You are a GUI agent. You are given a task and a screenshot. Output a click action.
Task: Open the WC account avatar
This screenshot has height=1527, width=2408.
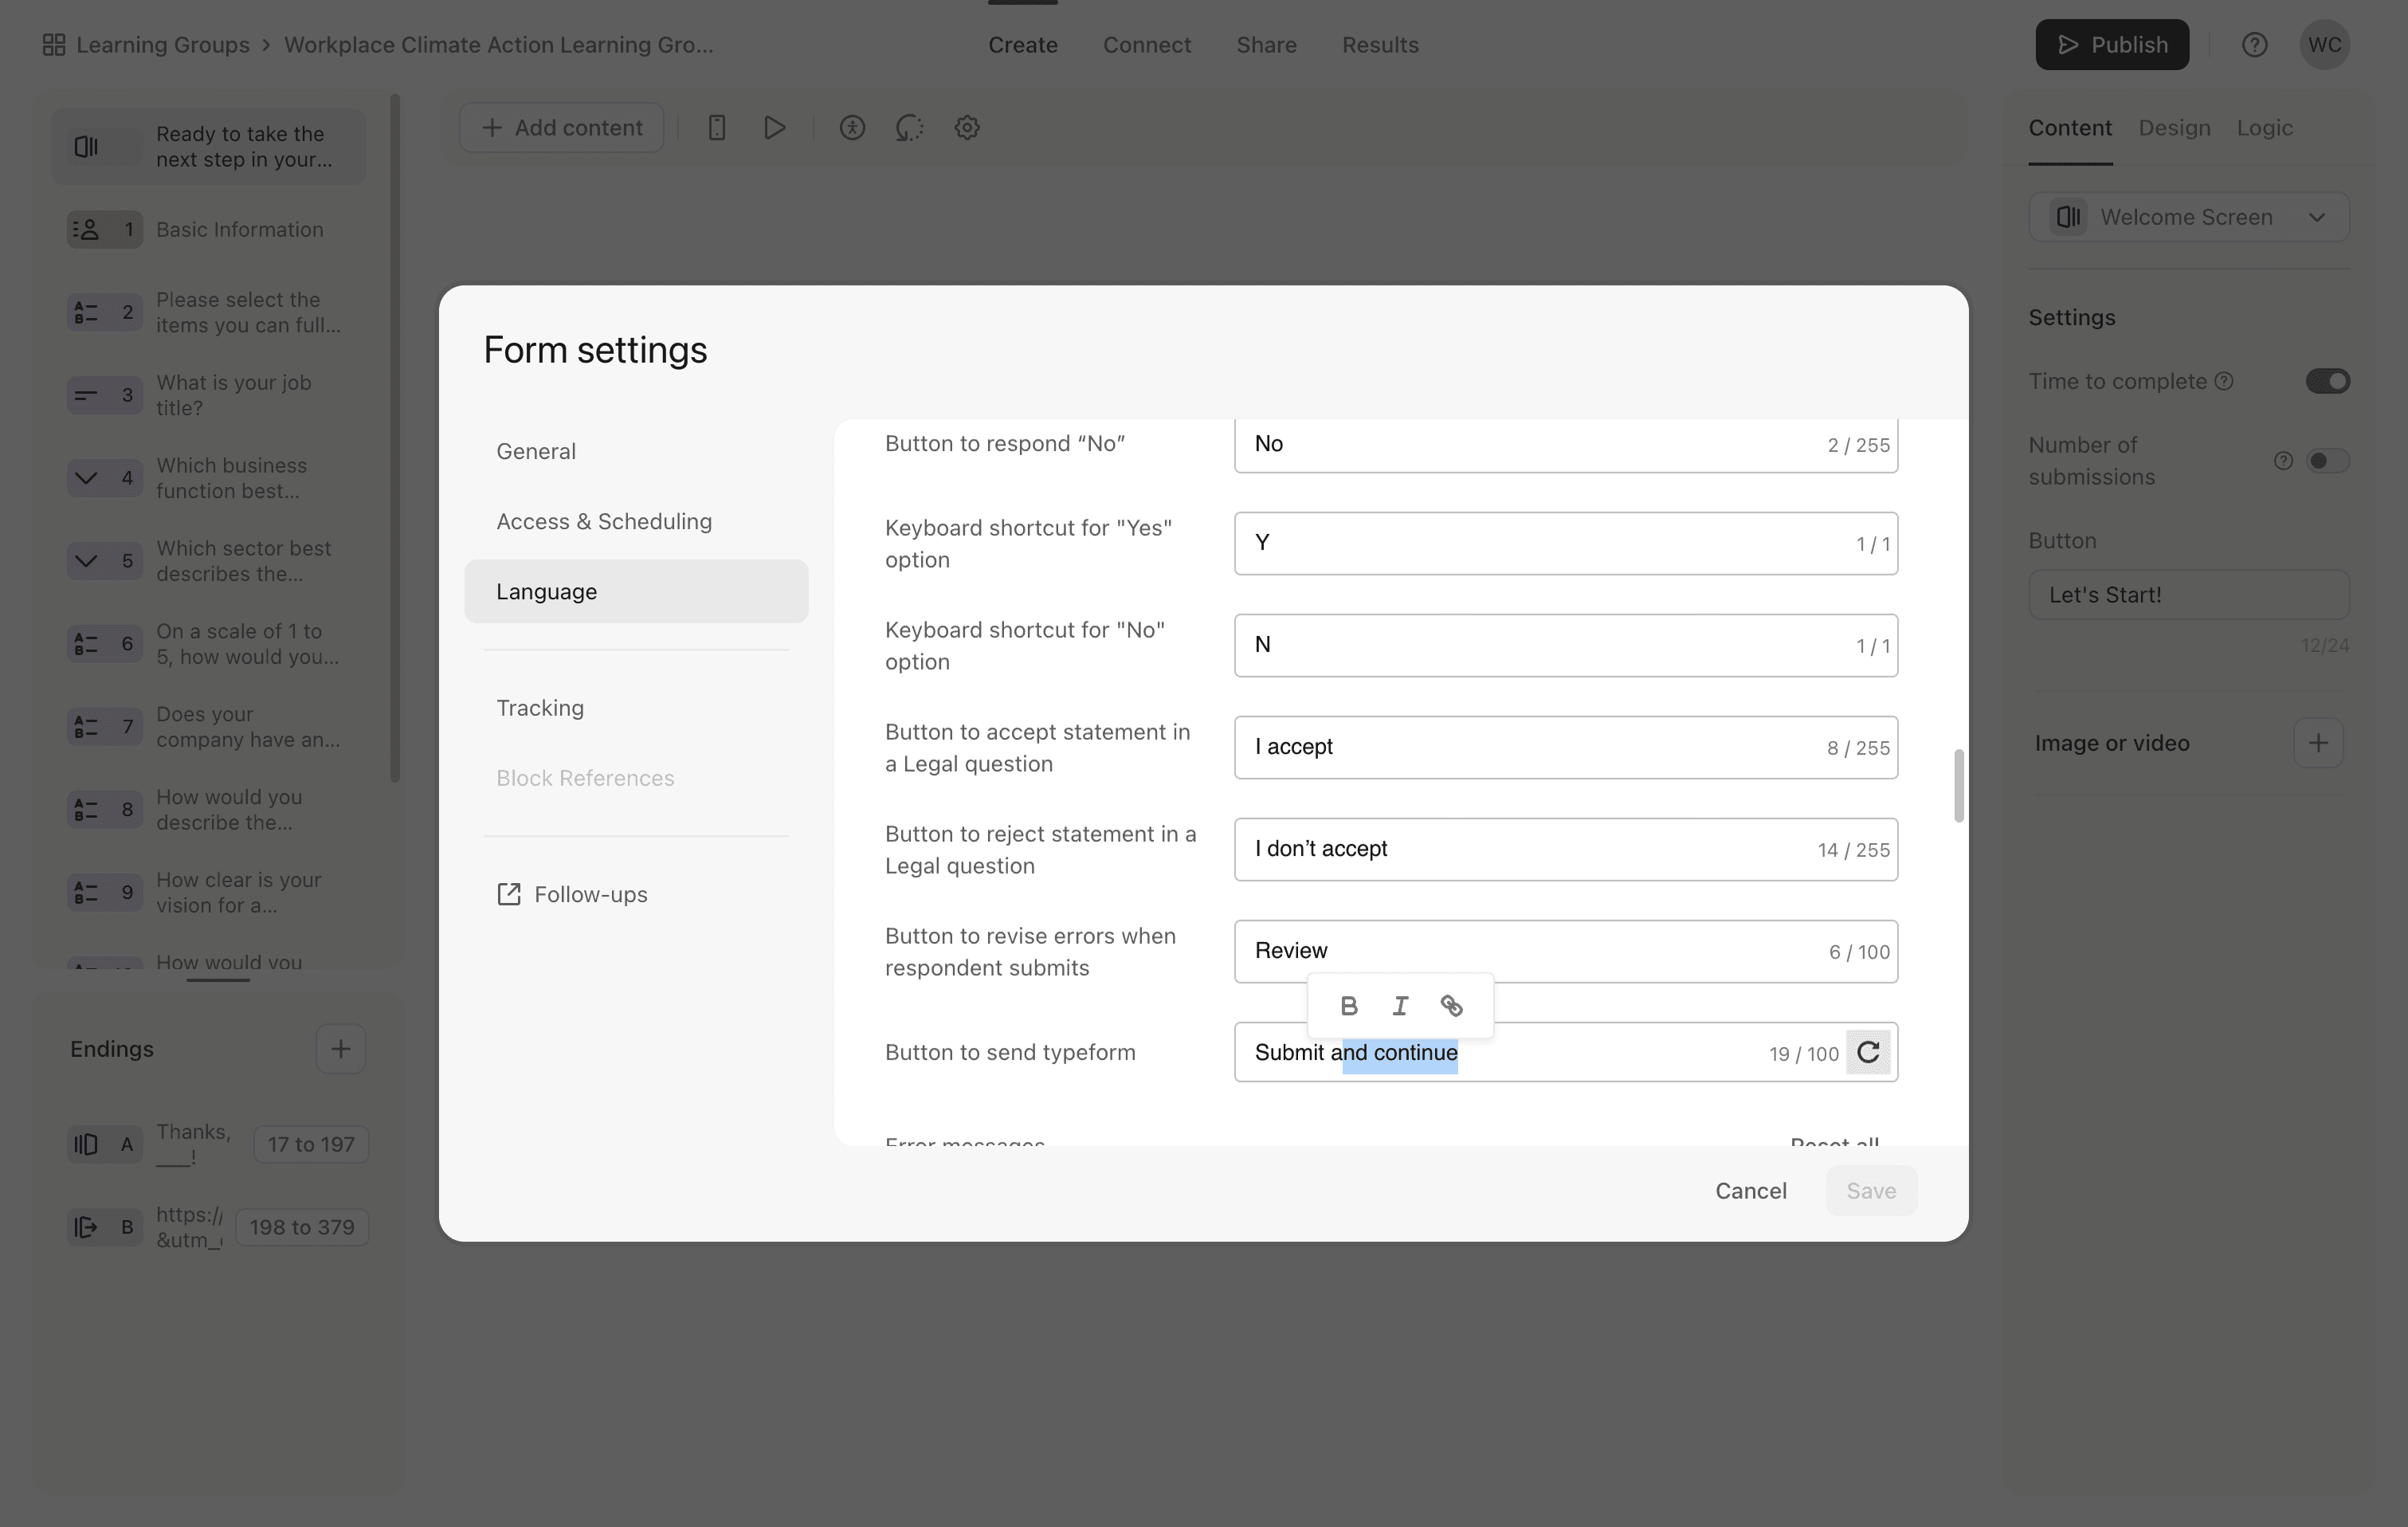click(2324, 45)
